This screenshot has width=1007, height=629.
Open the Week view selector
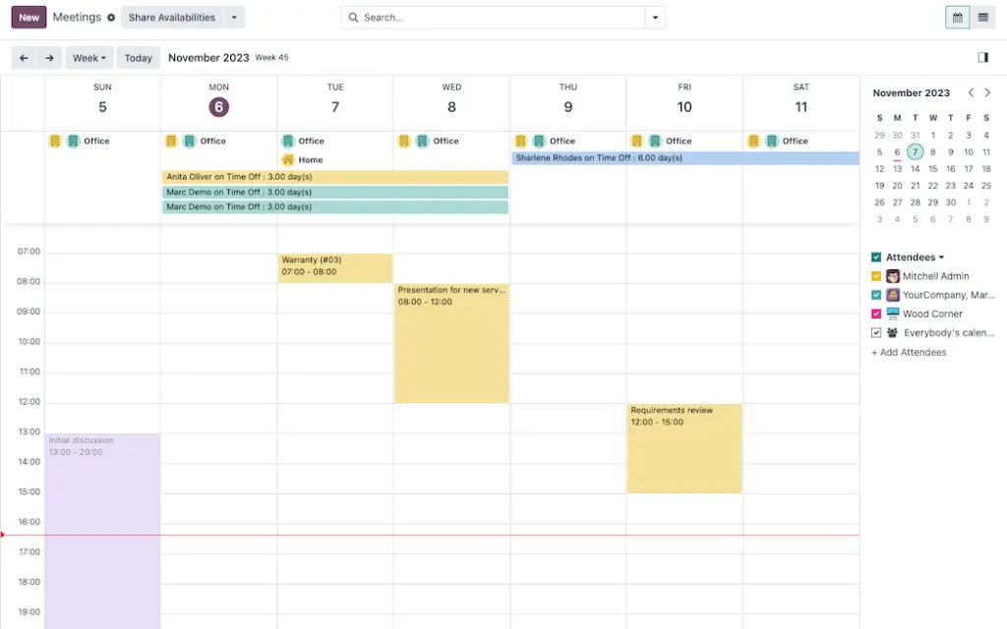coord(89,57)
